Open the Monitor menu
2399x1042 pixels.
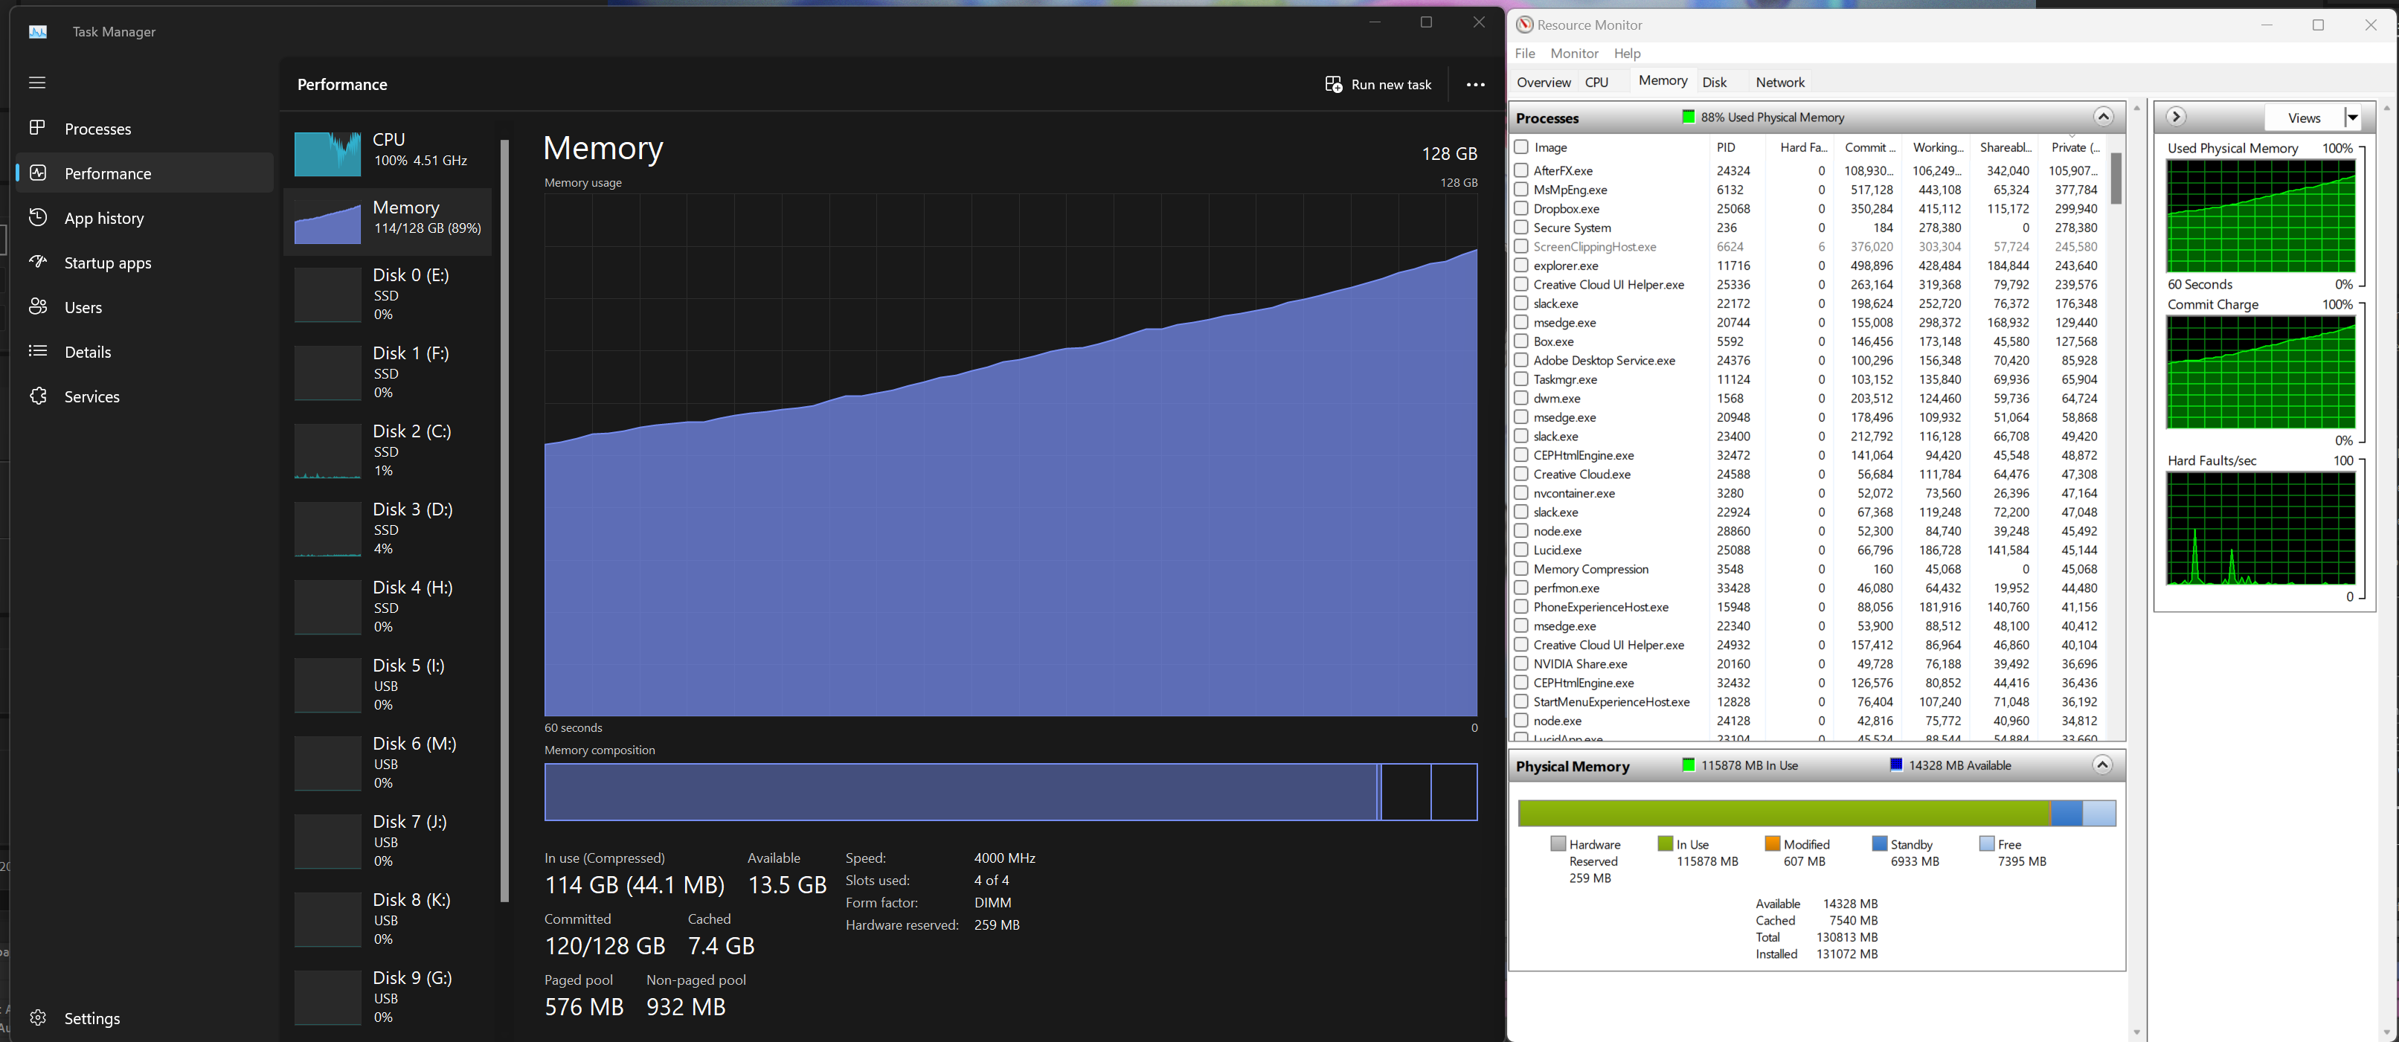click(x=1573, y=54)
